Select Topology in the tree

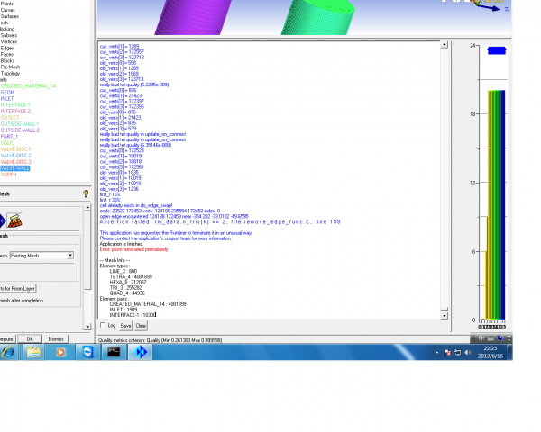pos(10,74)
